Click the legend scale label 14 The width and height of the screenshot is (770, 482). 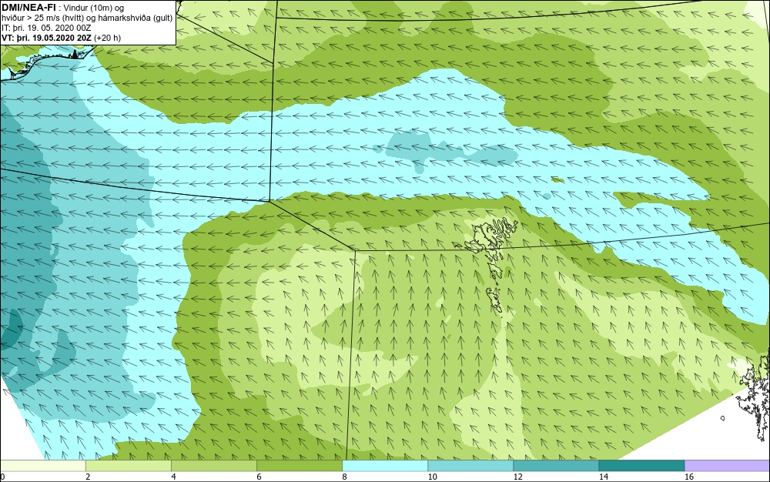[x=603, y=477]
